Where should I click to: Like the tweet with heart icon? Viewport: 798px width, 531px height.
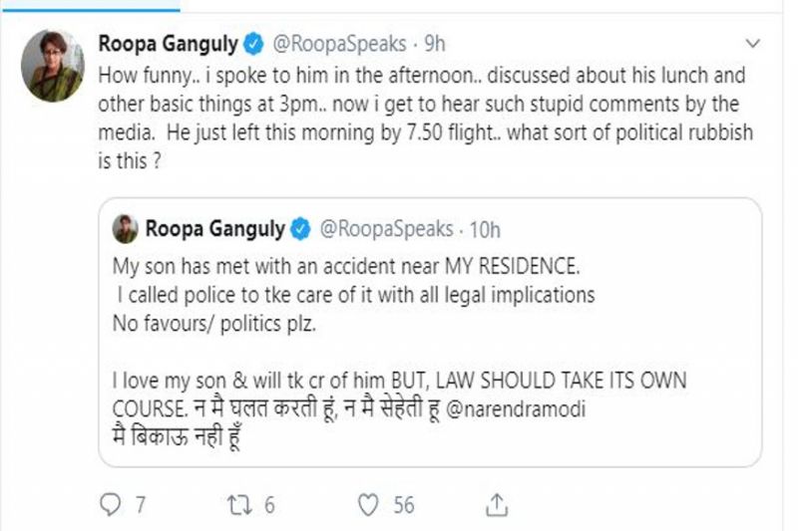click(x=369, y=505)
